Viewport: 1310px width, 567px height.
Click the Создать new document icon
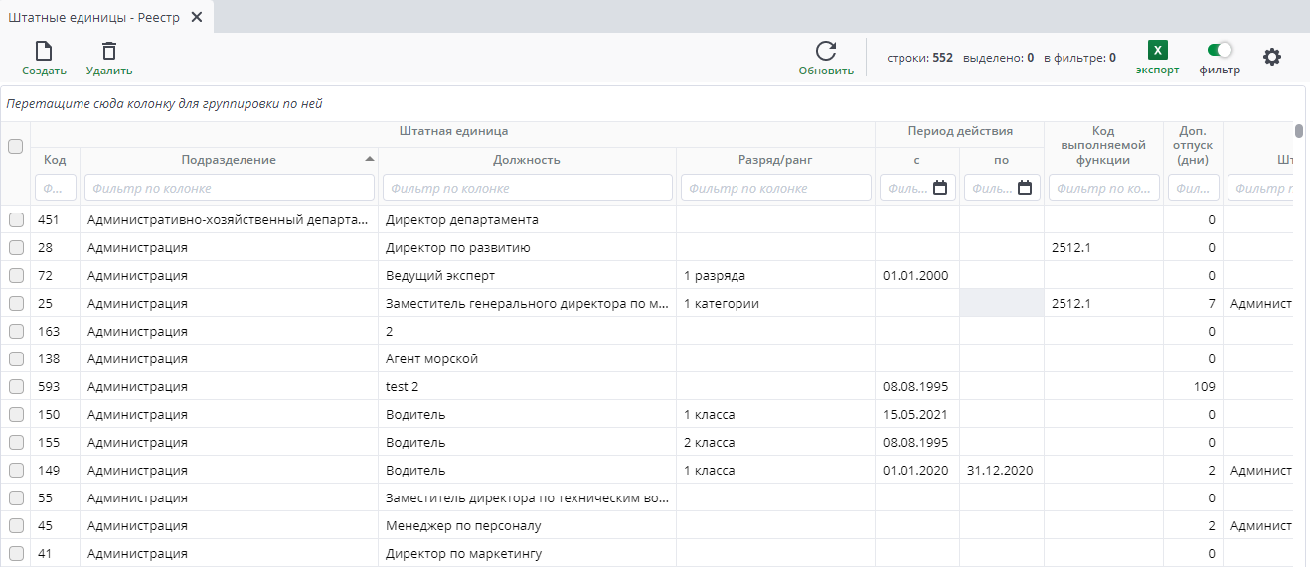pyautogui.click(x=44, y=51)
